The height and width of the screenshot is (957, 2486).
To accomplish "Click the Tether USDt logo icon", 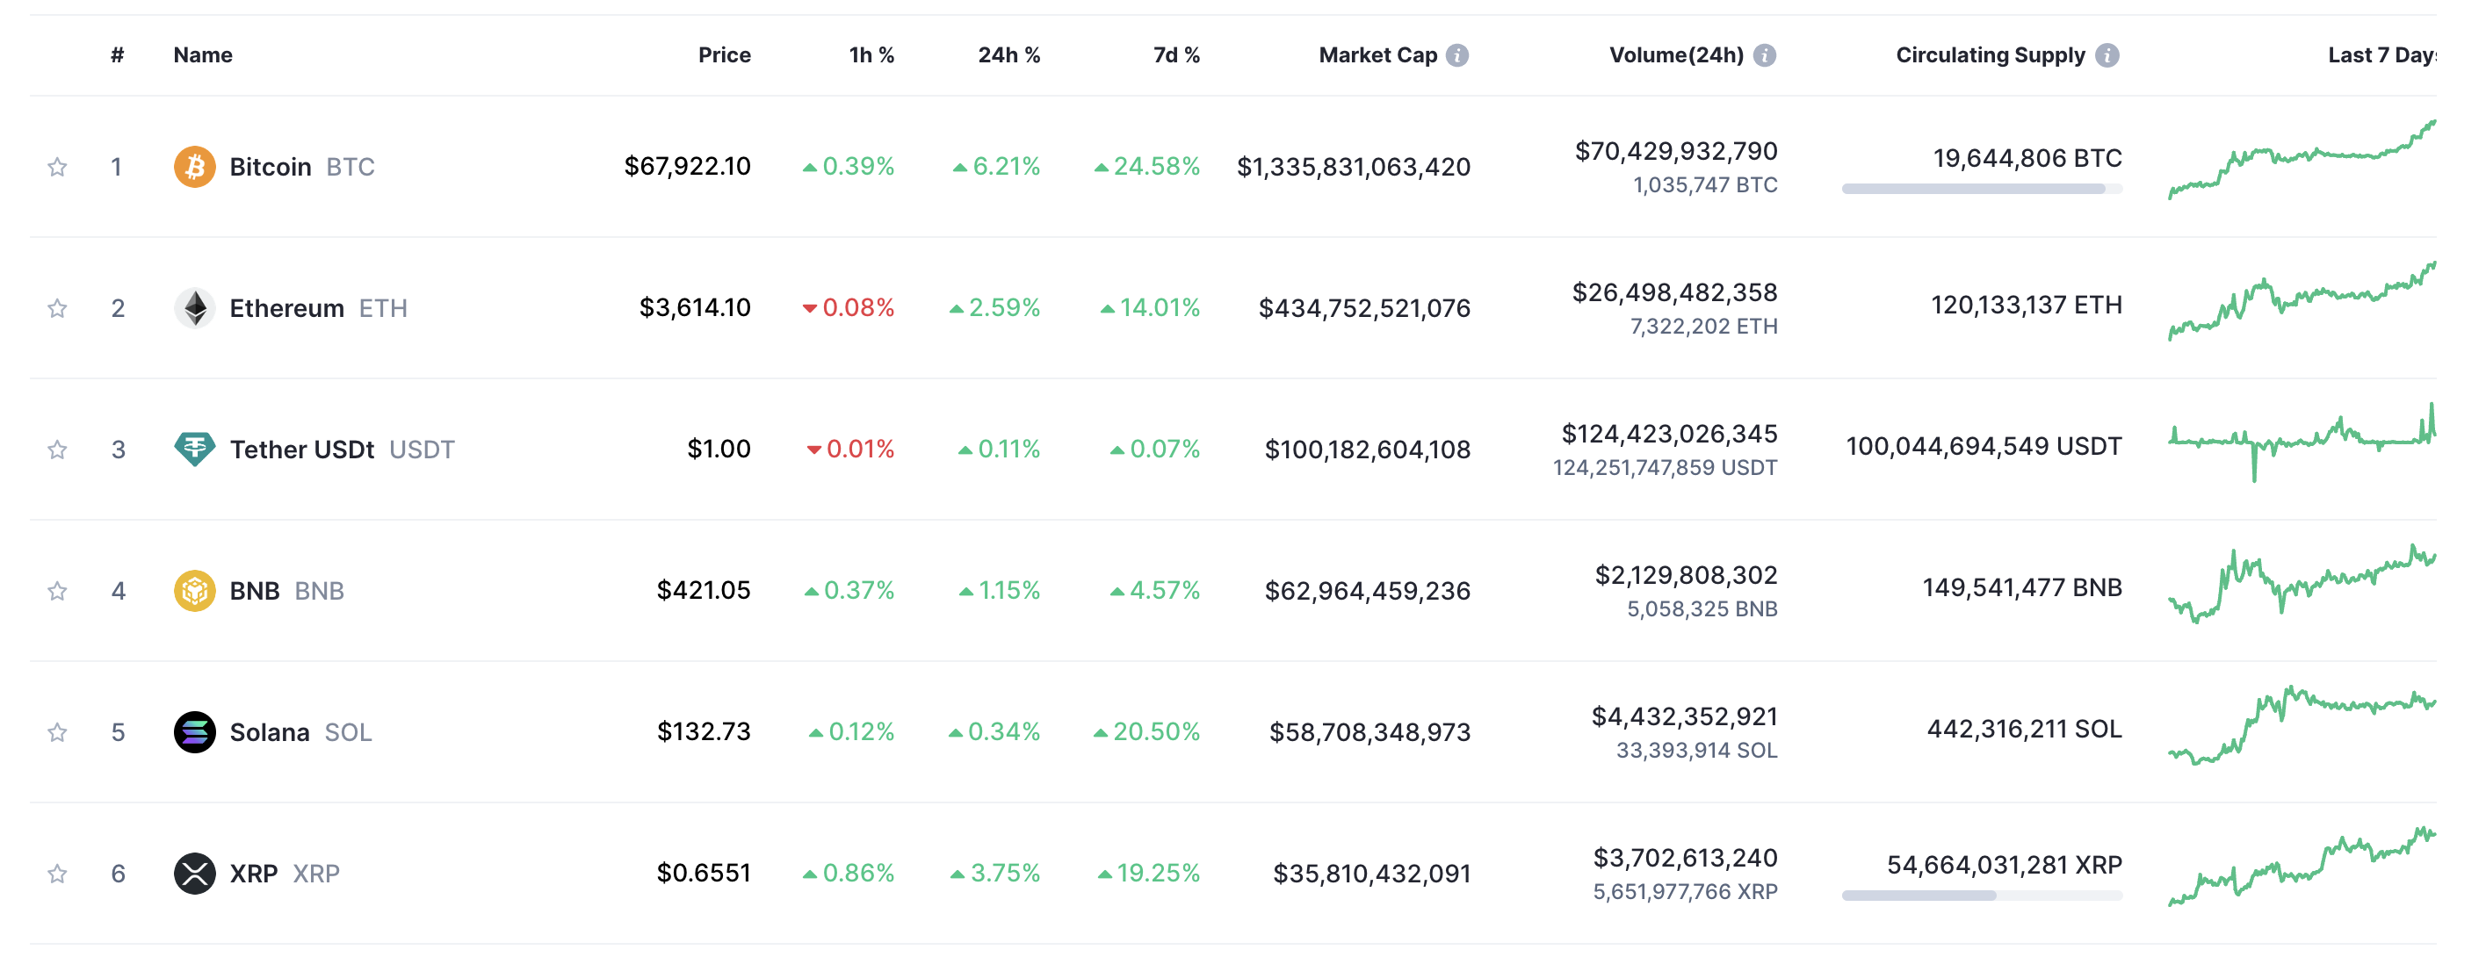I will click(194, 450).
